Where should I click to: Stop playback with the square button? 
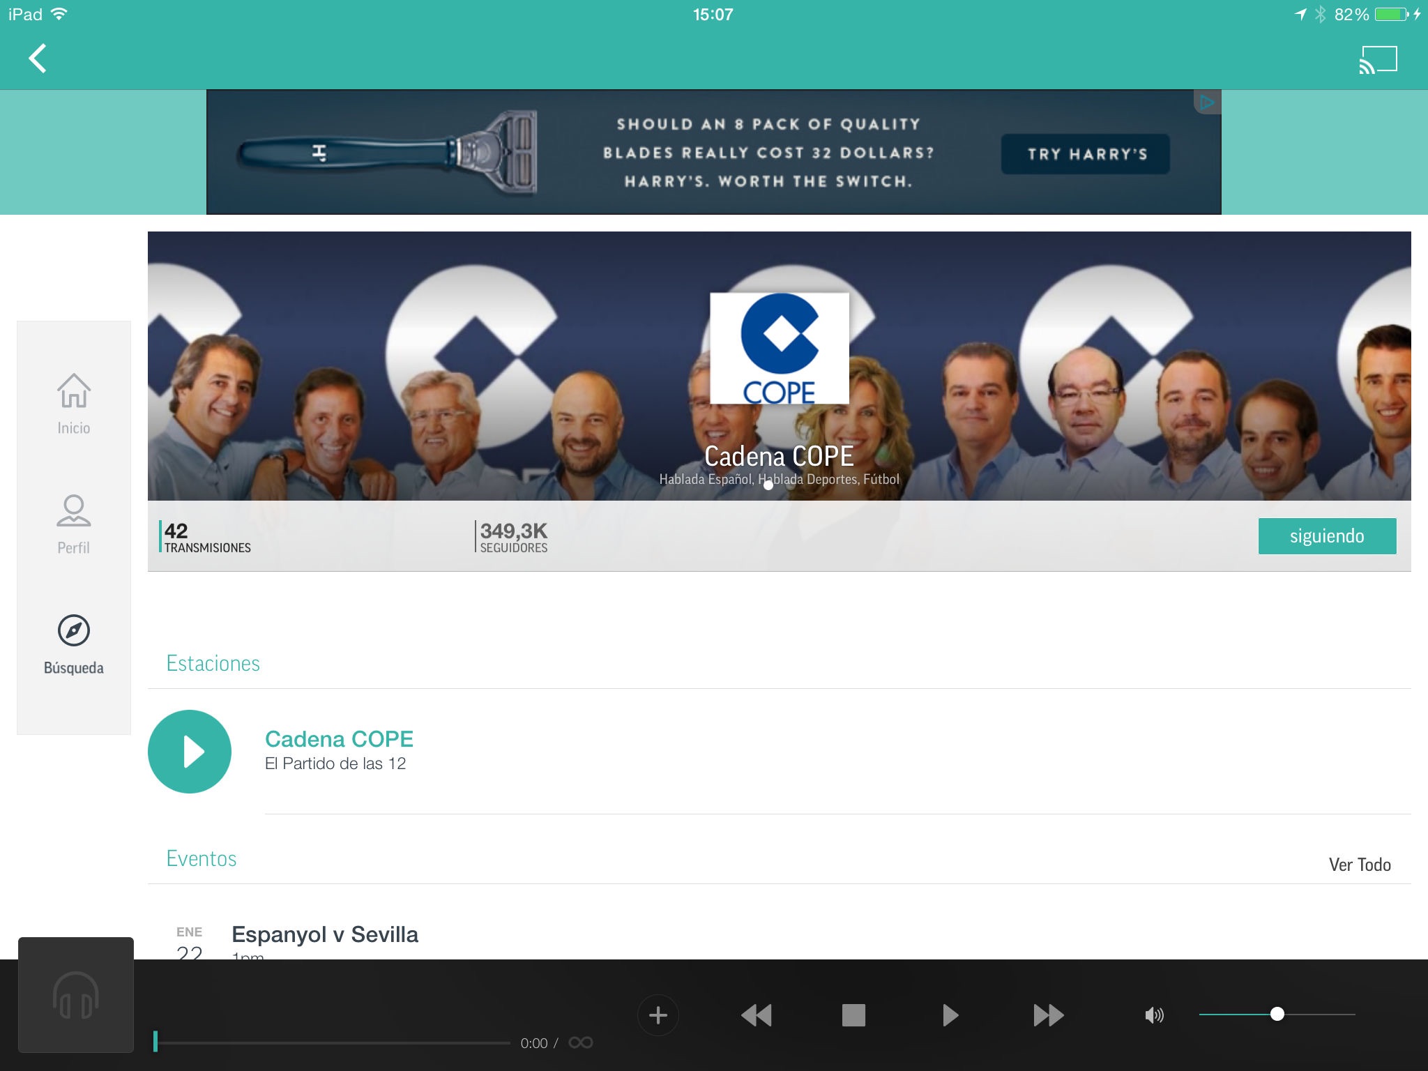853,1015
